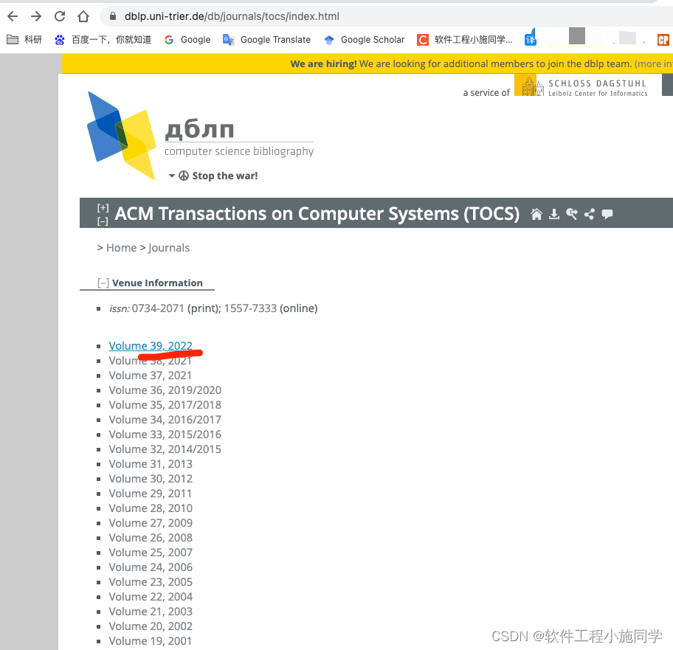Viewport: 673px width, 650px height.
Task: Click the 'Stop the war!' text
Action: pos(225,176)
